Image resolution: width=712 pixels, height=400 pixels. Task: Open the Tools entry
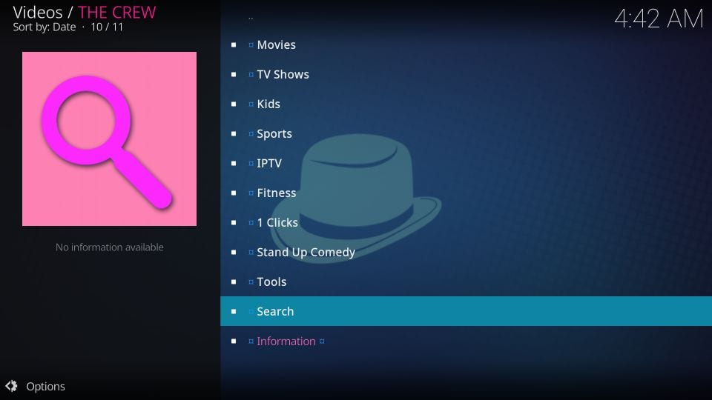pos(466,281)
